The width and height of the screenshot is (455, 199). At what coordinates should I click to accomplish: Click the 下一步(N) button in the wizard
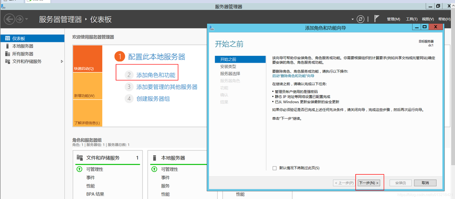369,183
